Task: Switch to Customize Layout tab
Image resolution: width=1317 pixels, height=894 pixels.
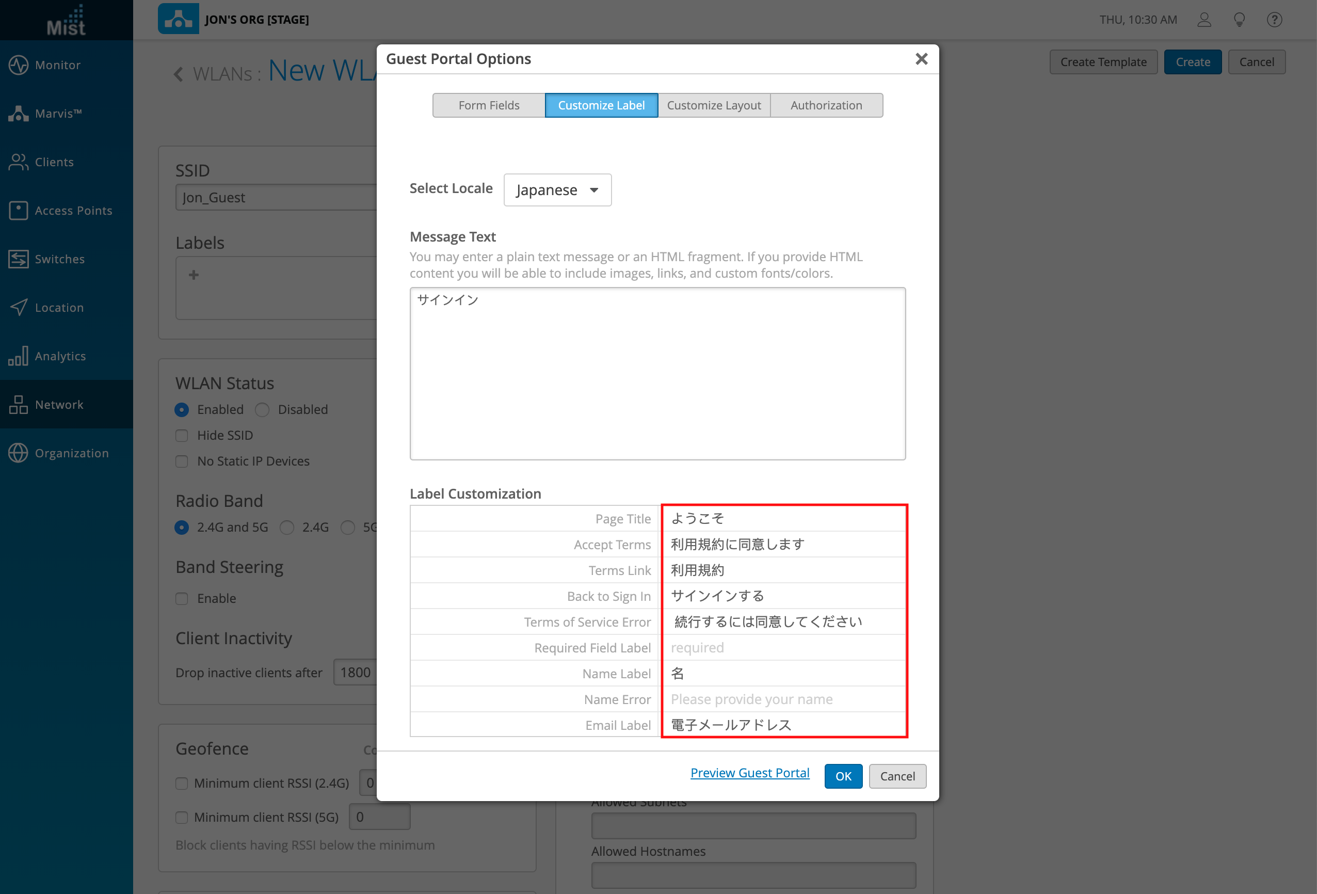Action: point(714,105)
